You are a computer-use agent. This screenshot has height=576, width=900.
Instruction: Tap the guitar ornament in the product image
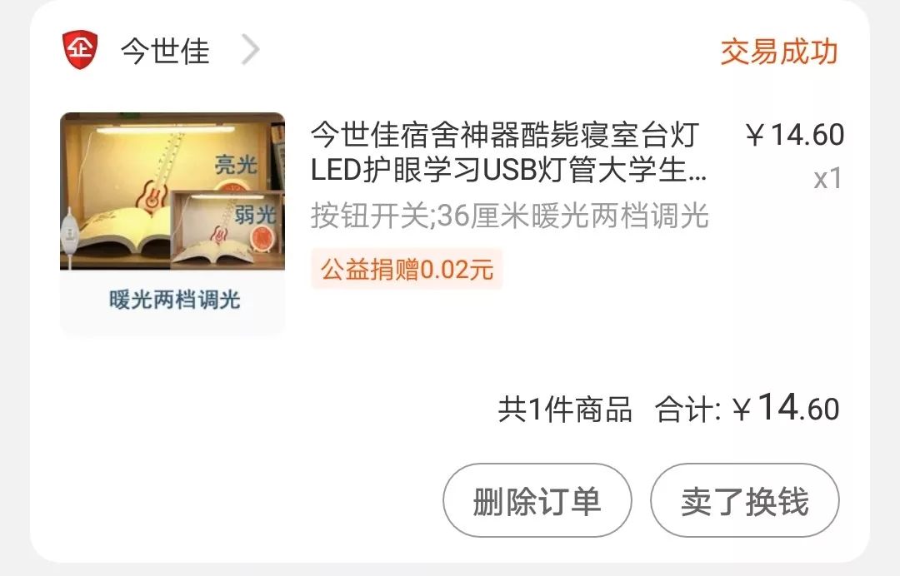152,194
